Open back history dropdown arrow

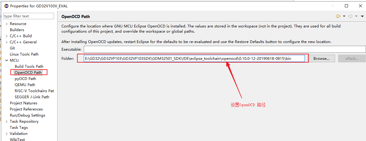point(344,16)
